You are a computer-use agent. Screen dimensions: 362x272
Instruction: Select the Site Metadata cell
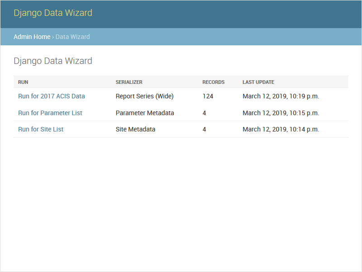tap(135, 129)
